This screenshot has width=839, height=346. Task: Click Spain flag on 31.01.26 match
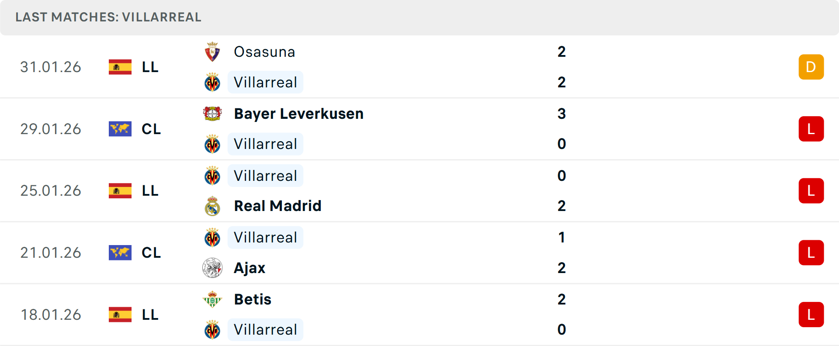[x=120, y=67]
